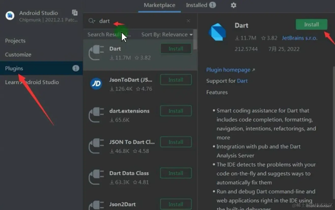Open plugin settings gear icon

coord(233,5)
